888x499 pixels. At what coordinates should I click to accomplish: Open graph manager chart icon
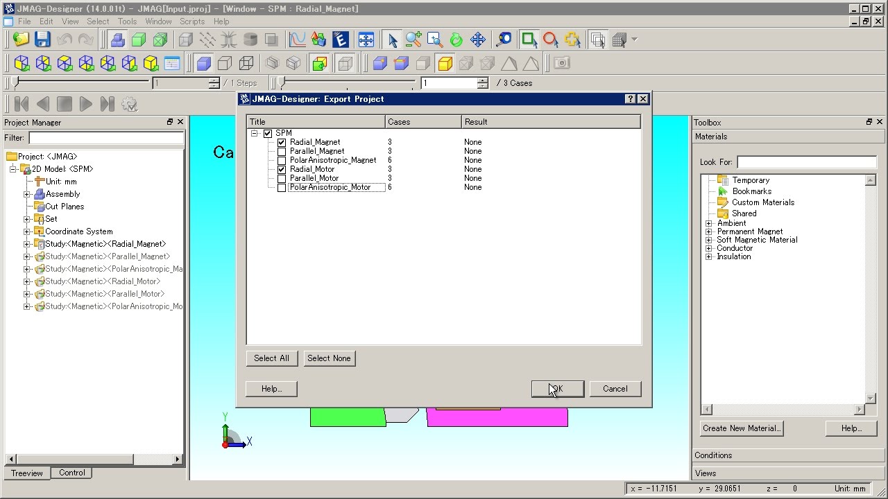[x=298, y=40]
